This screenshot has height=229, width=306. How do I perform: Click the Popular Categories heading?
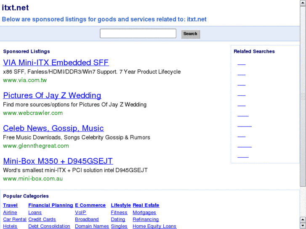coord(26,196)
